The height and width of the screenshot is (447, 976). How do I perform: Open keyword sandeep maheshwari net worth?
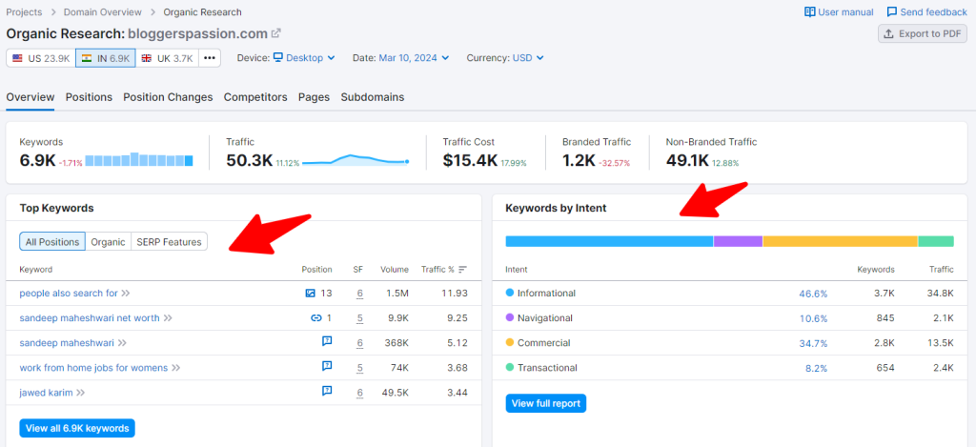click(x=90, y=318)
